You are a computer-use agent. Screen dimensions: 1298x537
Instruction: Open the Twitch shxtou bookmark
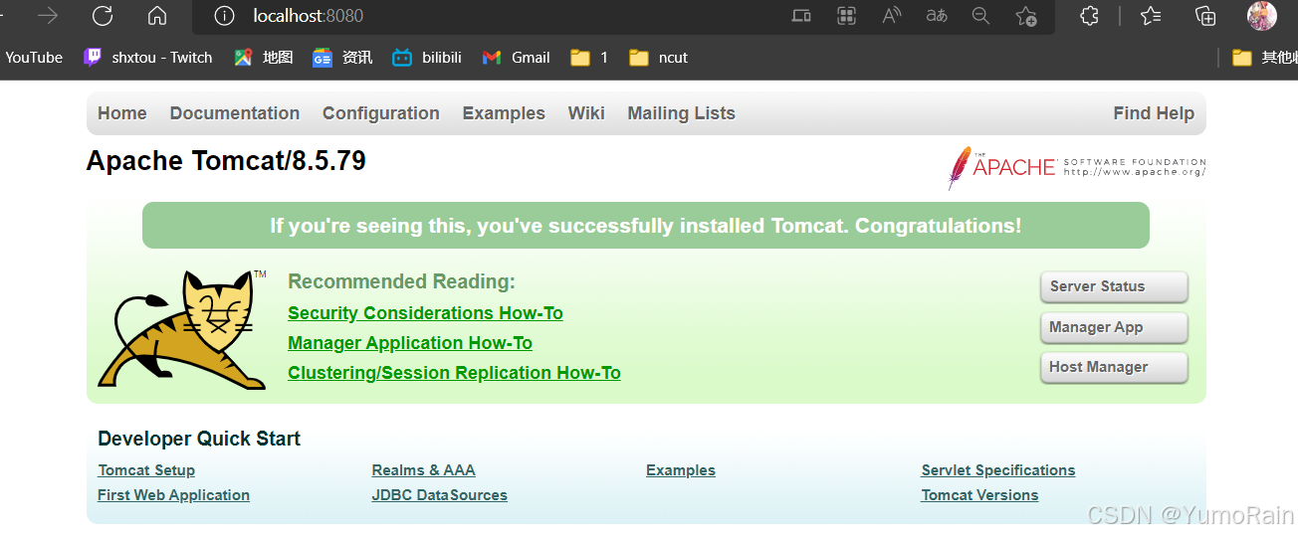coord(148,58)
